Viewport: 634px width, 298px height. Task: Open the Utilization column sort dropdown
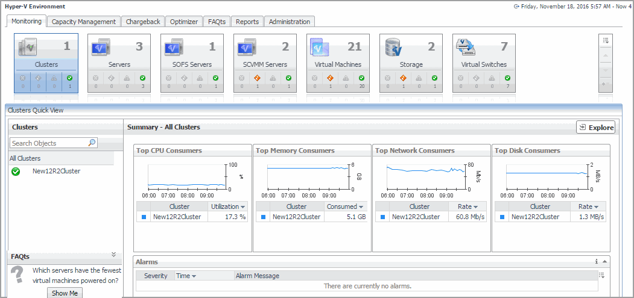tap(243, 206)
